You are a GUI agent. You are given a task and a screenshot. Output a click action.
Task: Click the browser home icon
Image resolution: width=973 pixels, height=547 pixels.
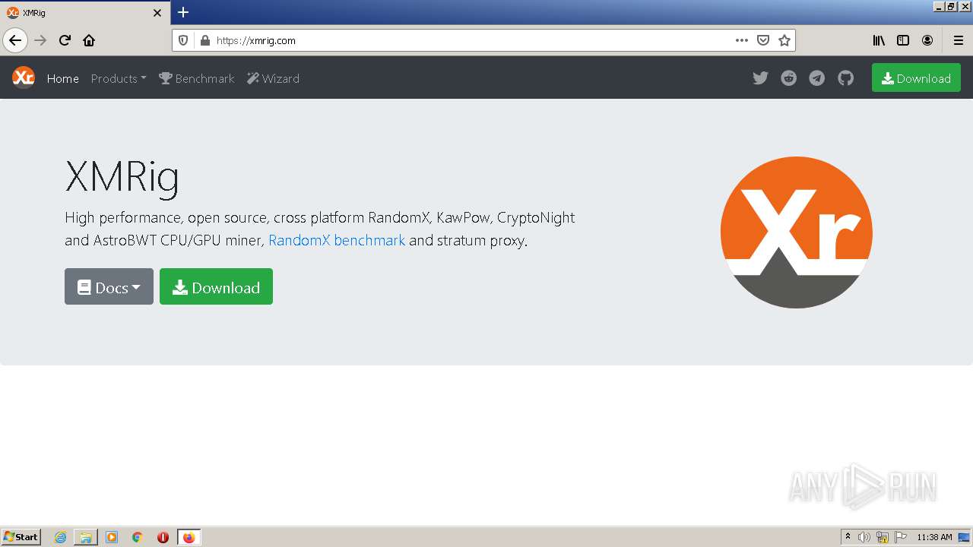point(89,40)
